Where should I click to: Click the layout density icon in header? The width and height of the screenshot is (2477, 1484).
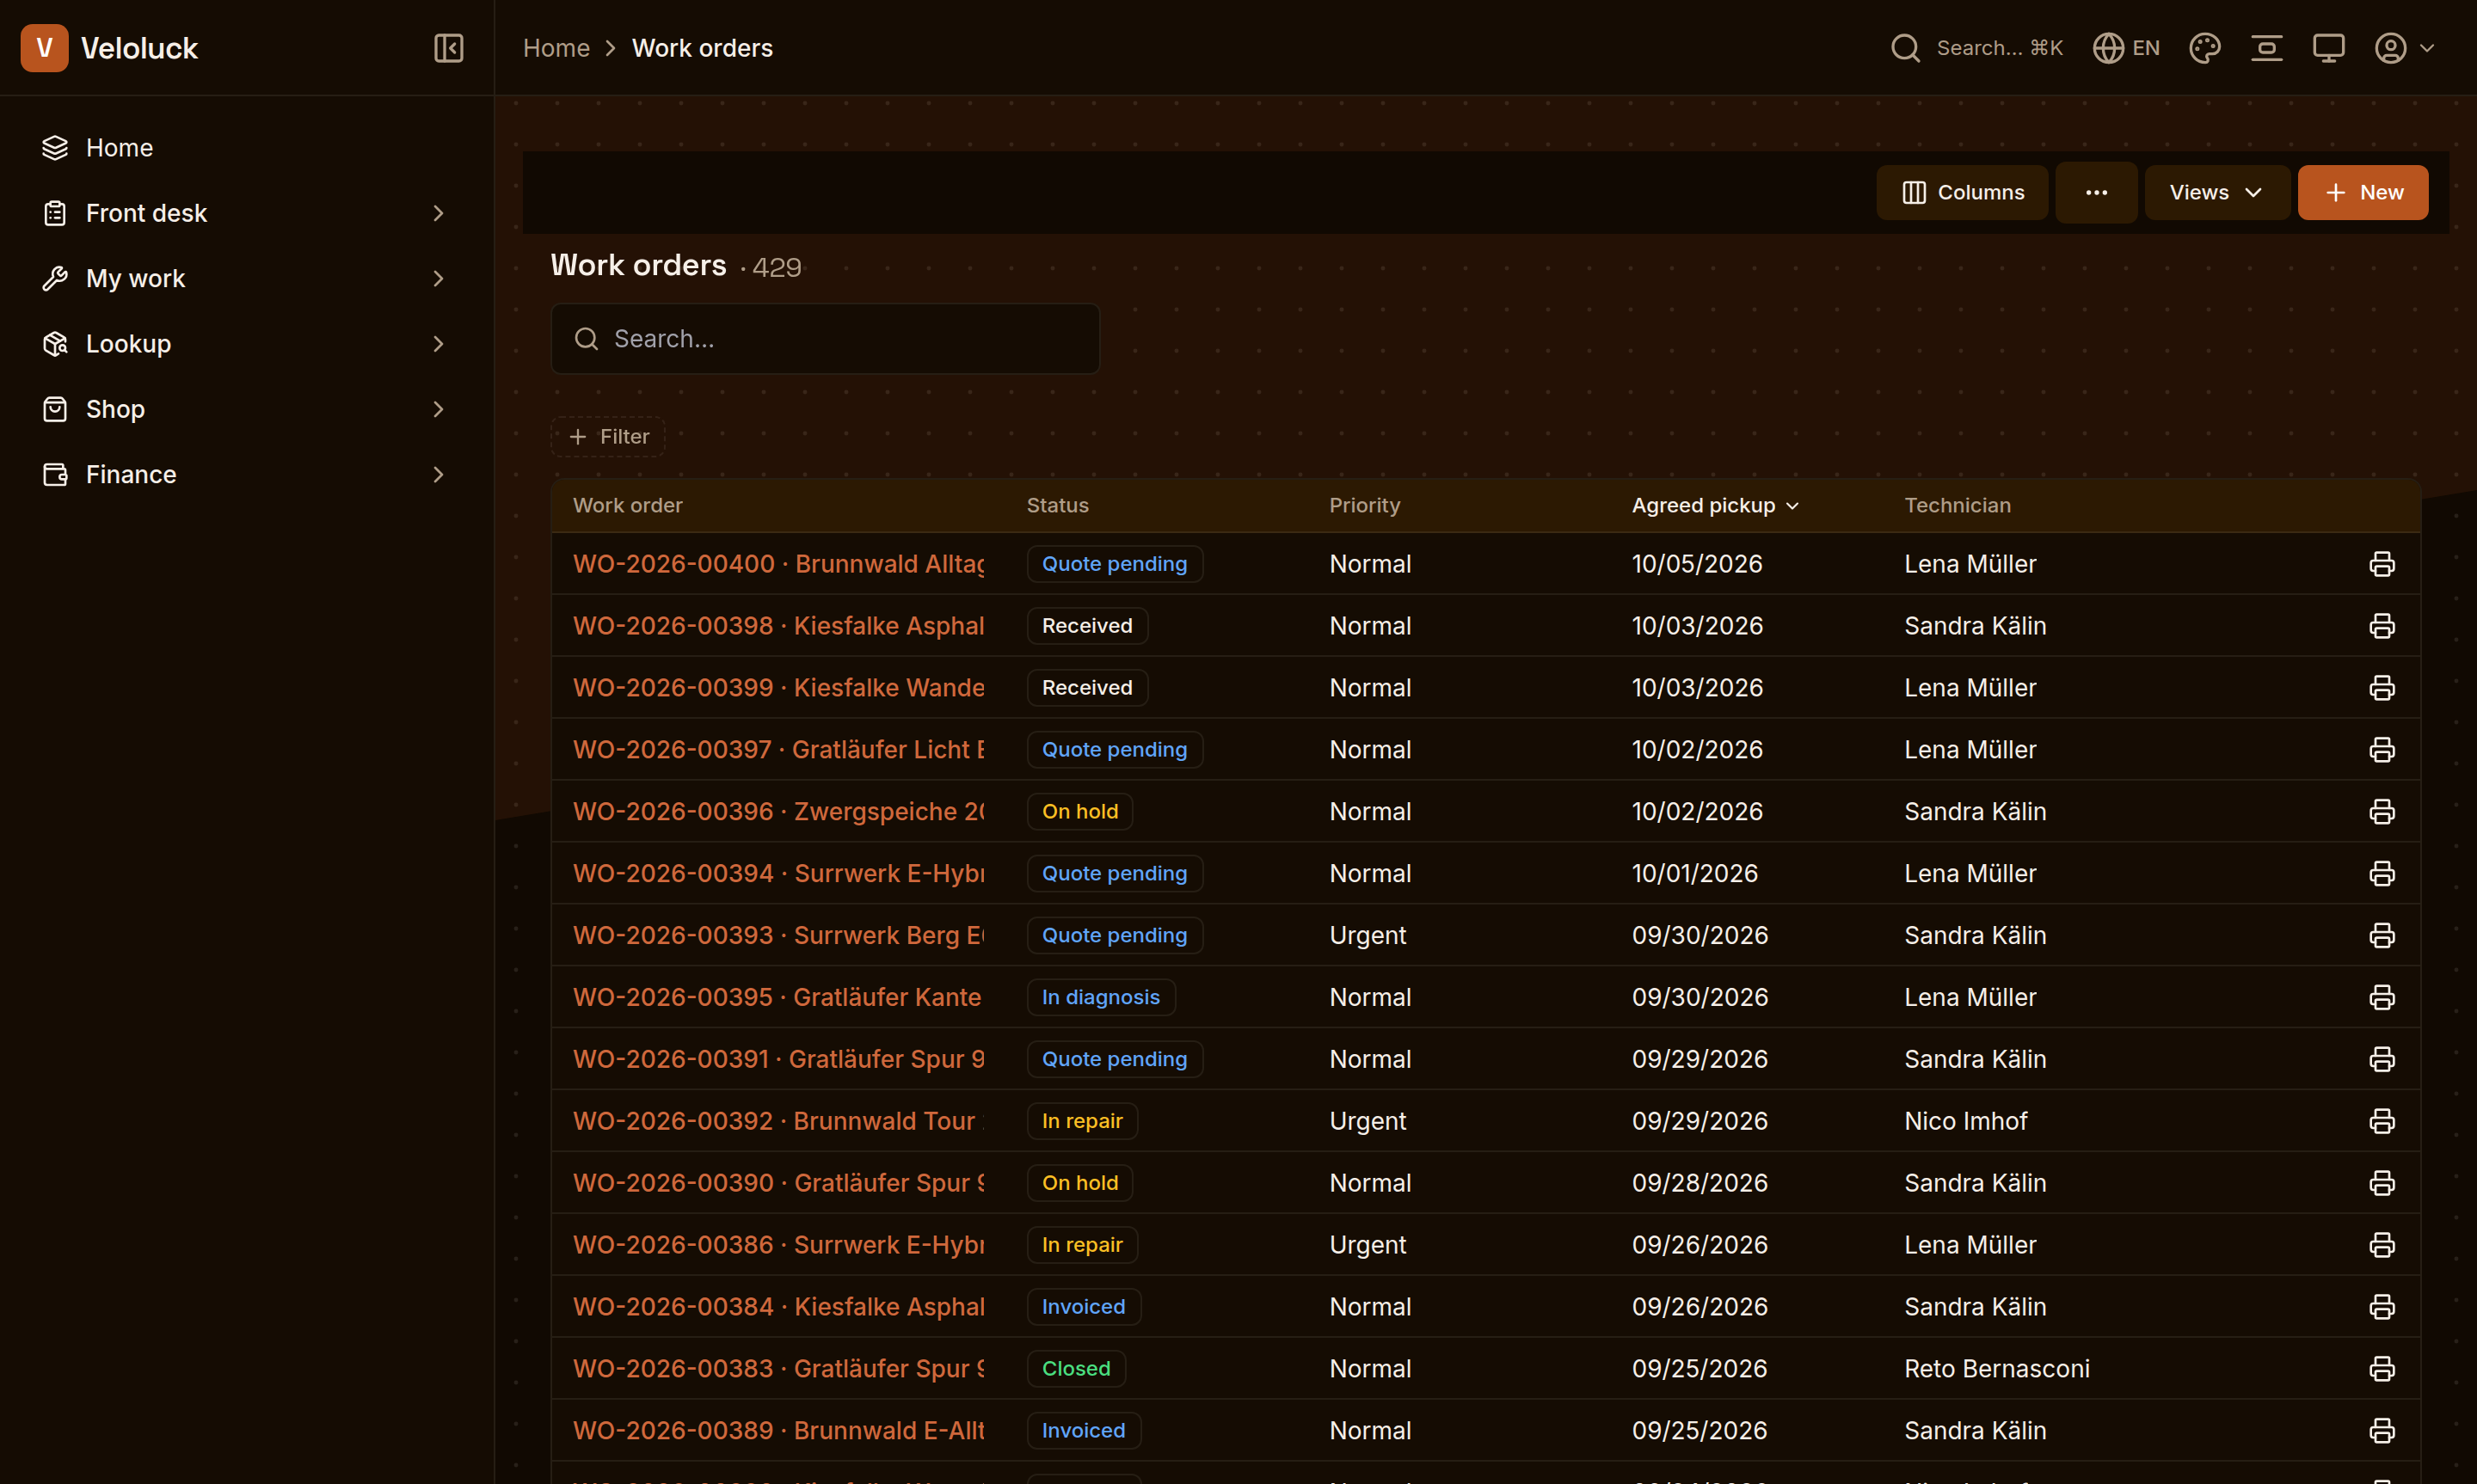[x=2266, y=48]
